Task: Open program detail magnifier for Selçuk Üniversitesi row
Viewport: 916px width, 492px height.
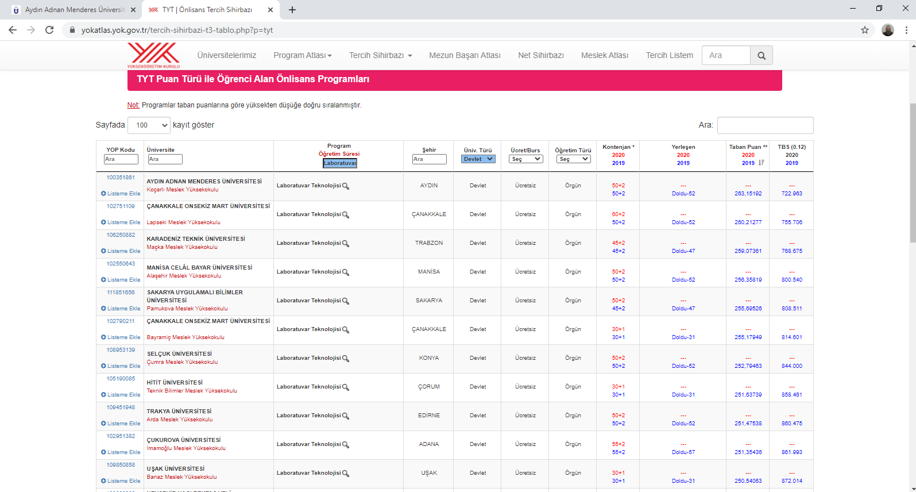Action: tap(346, 359)
